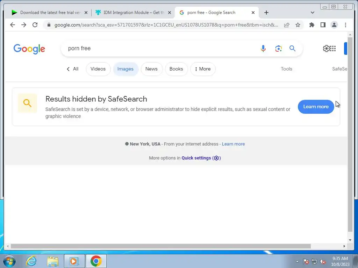Close the IDM Integration Module tab
The image size is (358, 268).
[170, 13]
